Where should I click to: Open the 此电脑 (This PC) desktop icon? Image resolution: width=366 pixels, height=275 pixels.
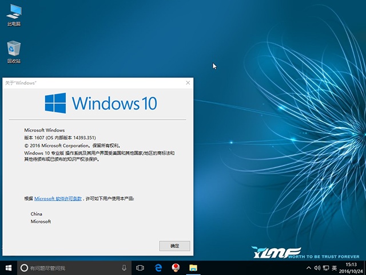click(x=13, y=14)
